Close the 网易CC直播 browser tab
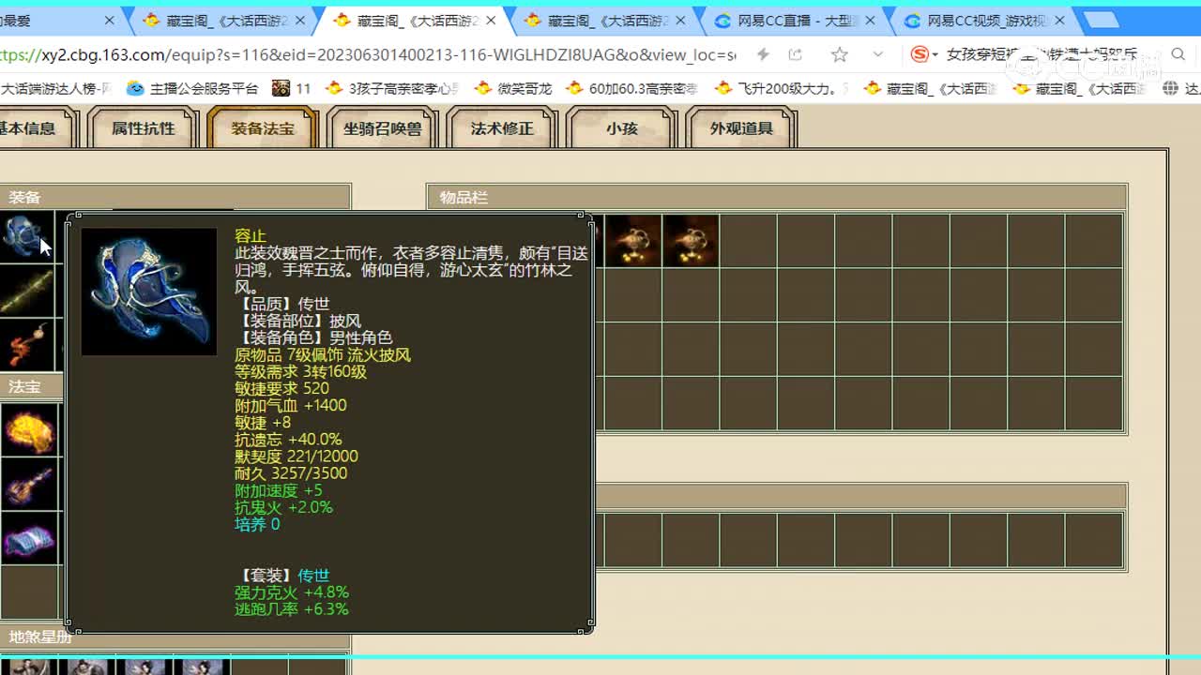The image size is (1201, 675). (x=870, y=21)
